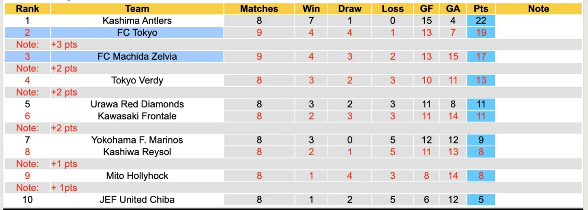Click the highlighted FC Tokyo cell
The width and height of the screenshot is (588, 210).
coord(137,33)
